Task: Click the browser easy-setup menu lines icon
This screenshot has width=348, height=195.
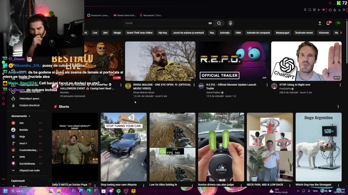Action: point(344,10)
